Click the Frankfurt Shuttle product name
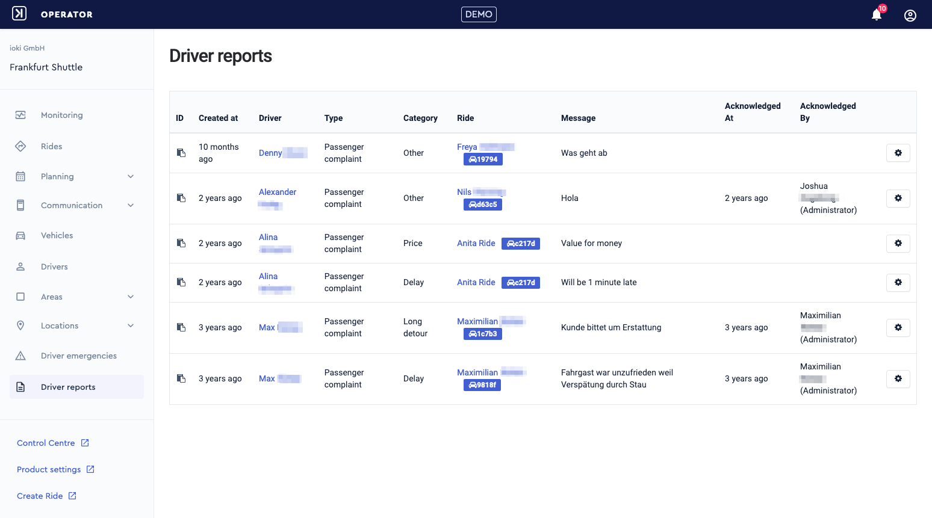Screen dimensions: 932x518 tap(46, 67)
